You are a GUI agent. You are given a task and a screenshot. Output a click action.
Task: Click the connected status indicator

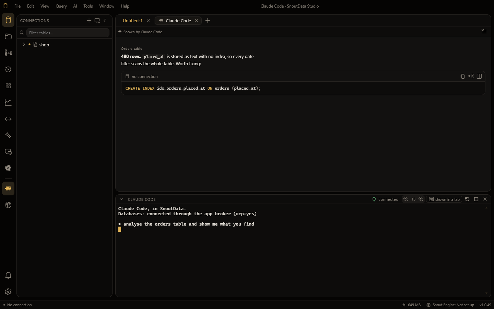(x=385, y=199)
